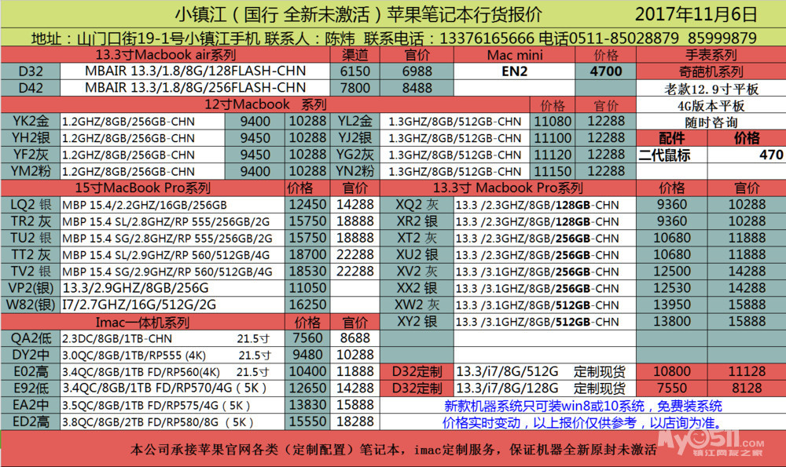
Task: Click the 470 mouse price
Action: coord(747,155)
